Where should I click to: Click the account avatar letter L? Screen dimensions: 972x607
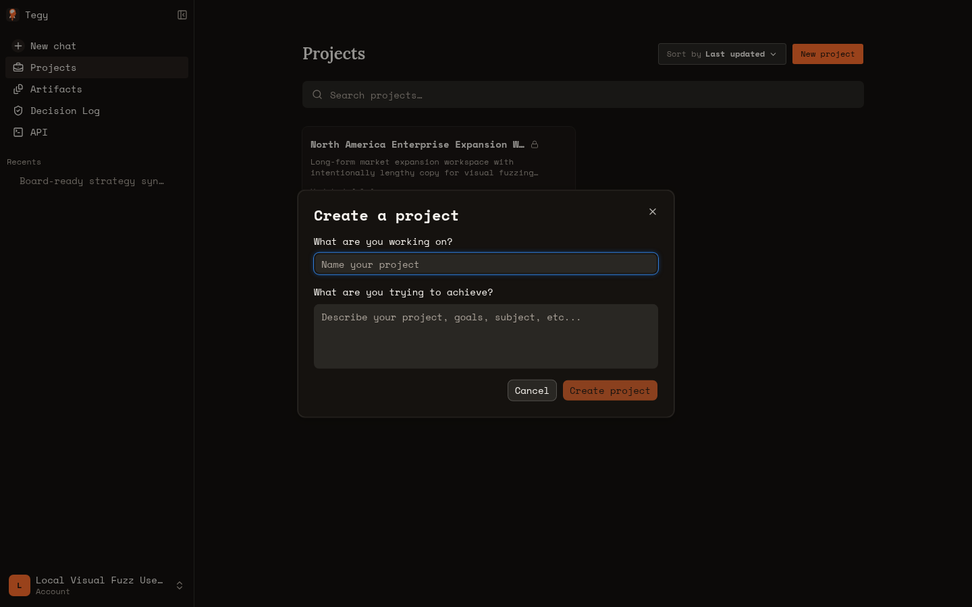point(20,585)
